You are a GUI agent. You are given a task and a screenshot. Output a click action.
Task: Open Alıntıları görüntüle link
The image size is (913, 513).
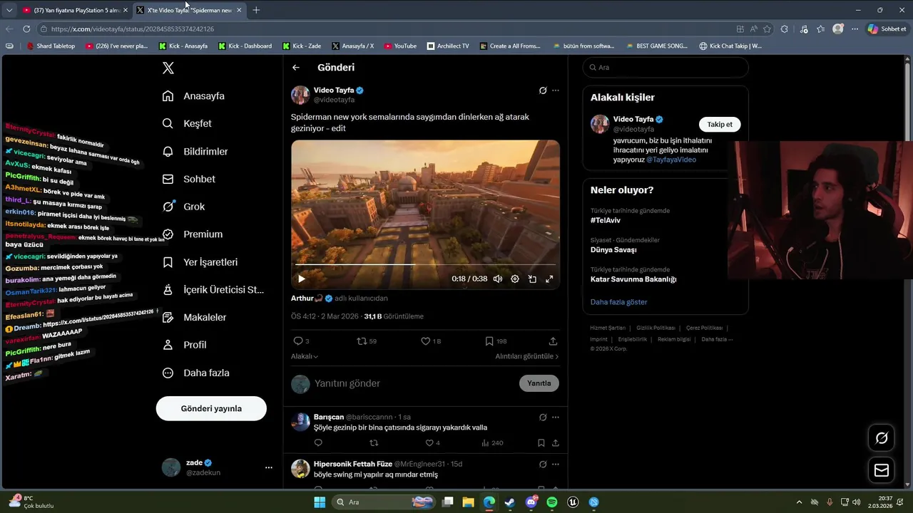[x=527, y=356]
